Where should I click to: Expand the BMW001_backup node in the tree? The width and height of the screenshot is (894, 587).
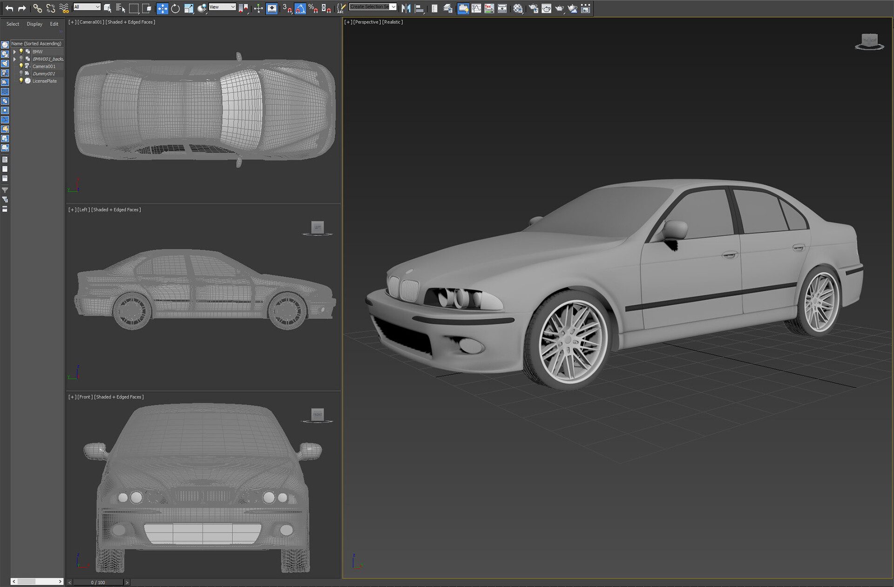[14, 59]
